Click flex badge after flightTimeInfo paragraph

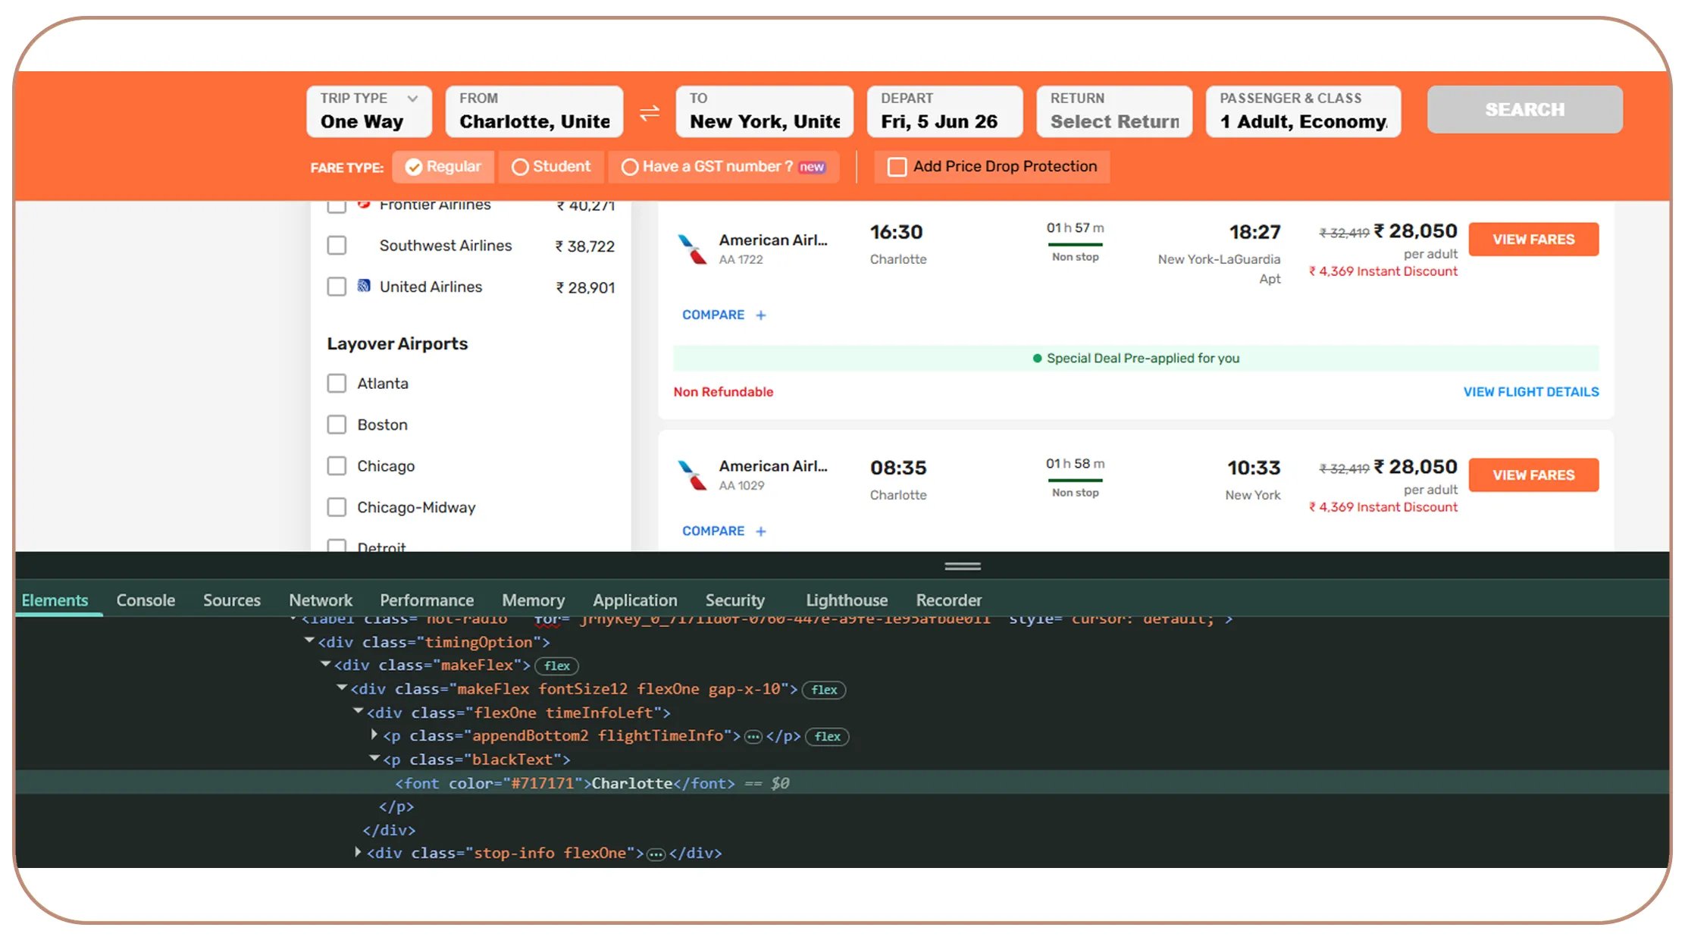(x=827, y=737)
